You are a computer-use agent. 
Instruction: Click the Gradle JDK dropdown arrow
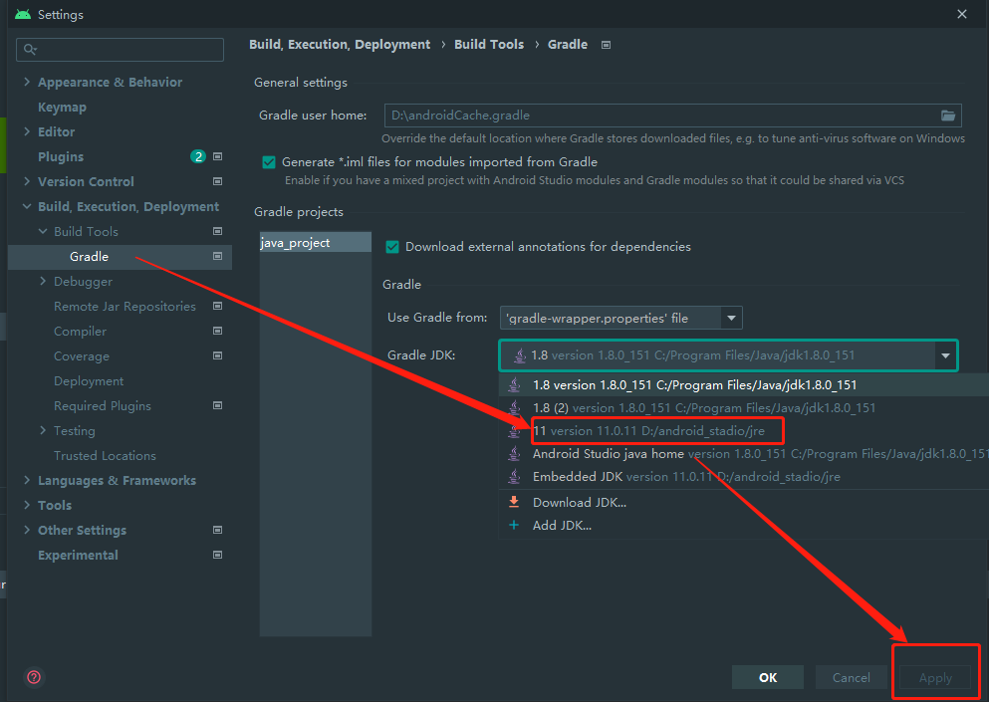(x=945, y=355)
